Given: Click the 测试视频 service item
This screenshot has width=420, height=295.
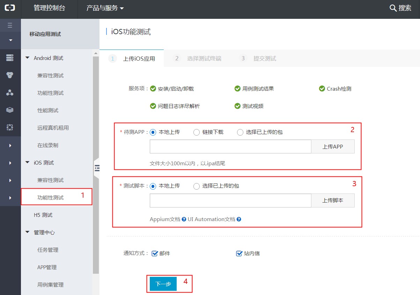Looking at the screenshot, I should 249,106.
